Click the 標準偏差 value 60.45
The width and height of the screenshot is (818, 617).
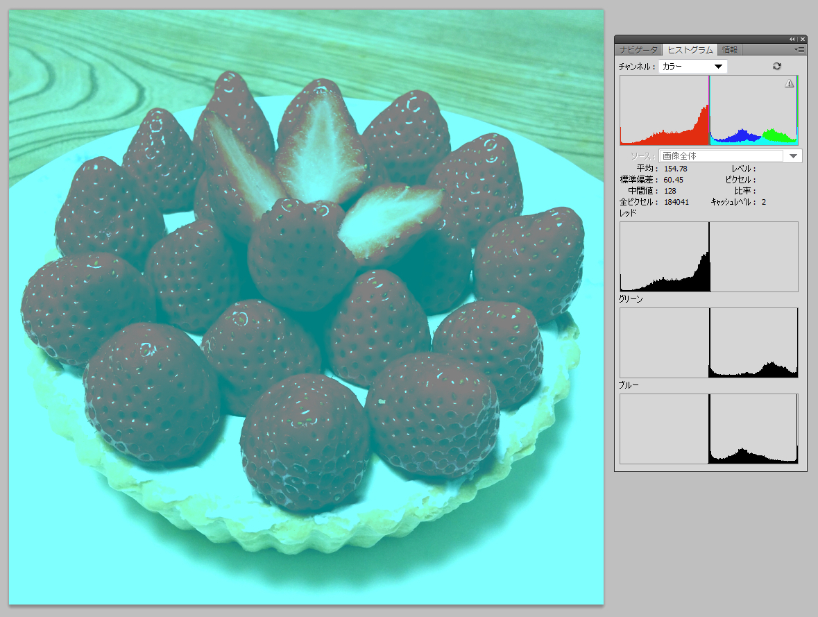pos(674,180)
